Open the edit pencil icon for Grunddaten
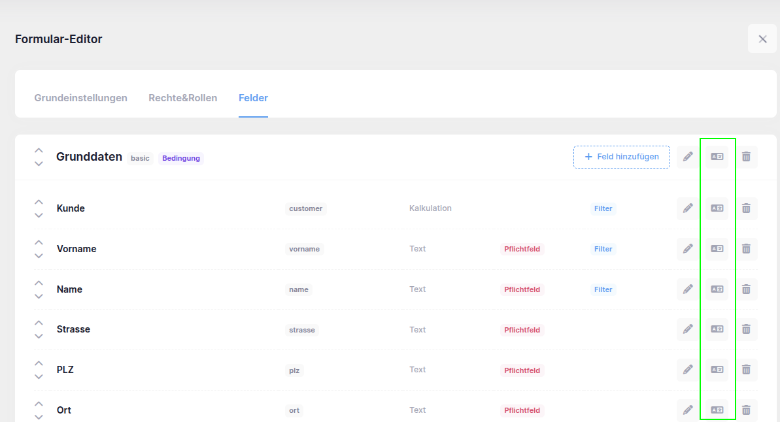Viewport: 780px width, 422px height. pos(687,156)
